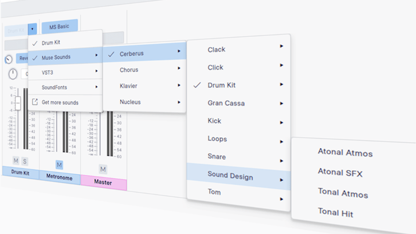Viewport: 416px width, 234px height.
Task: Click the external link icon beside Get more sounds
Action: [35, 102]
